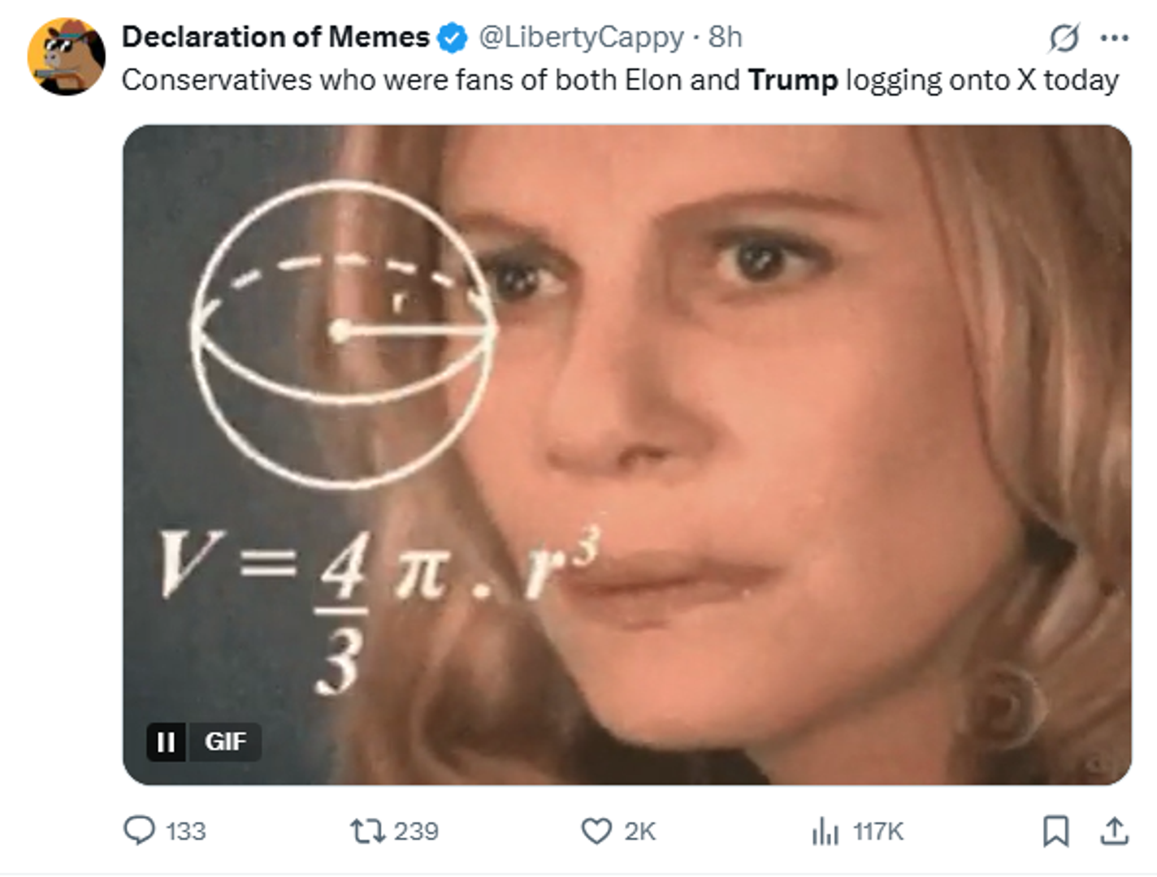The height and width of the screenshot is (877, 1157).
Task: Pause the playing GIF
Action: click(167, 741)
